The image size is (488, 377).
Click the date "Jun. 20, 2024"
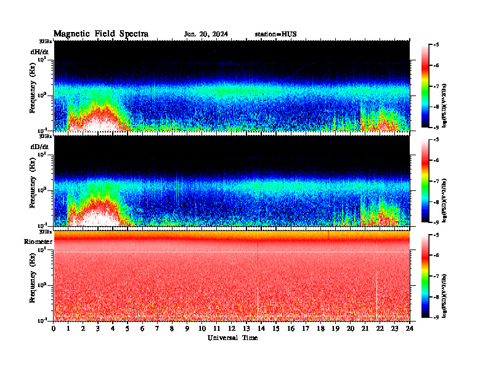point(206,34)
